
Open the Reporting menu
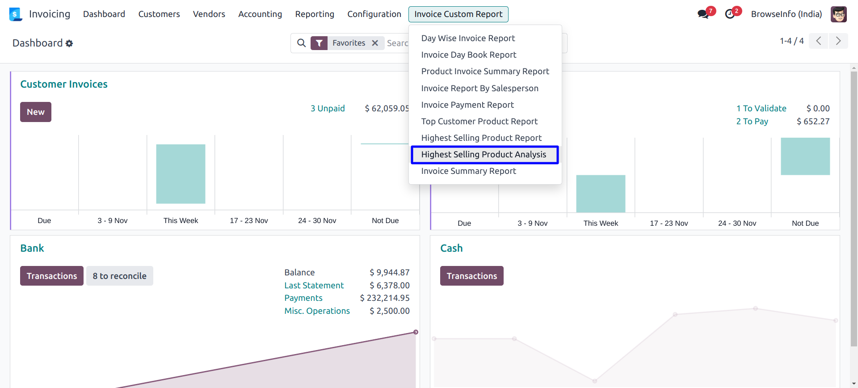315,14
